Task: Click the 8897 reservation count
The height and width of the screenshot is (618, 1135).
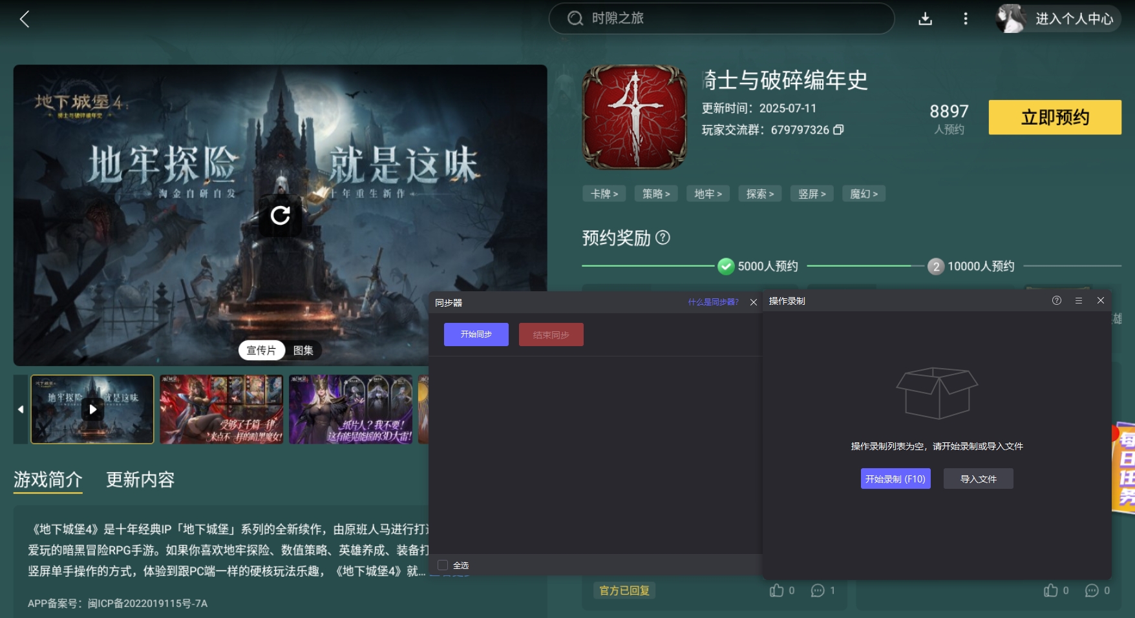Action: [x=949, y=111]
